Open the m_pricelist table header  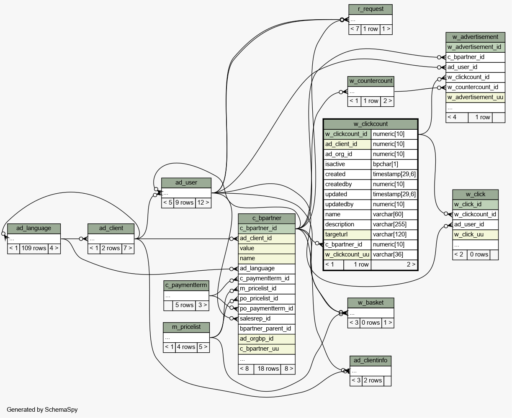tap(186, 327)
